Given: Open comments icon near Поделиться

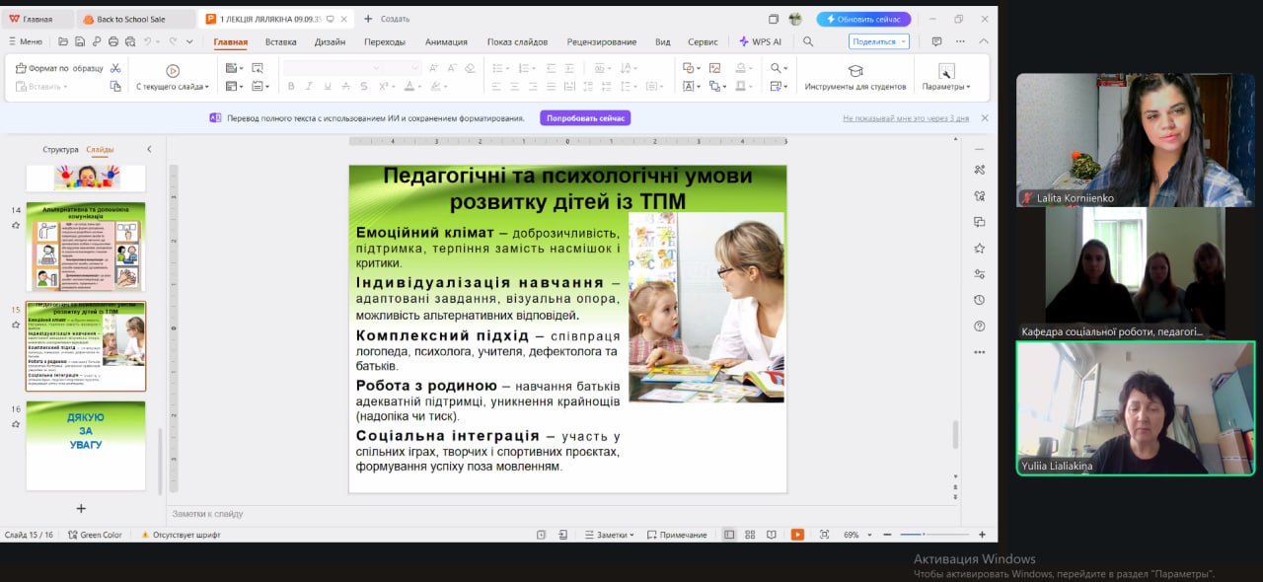Looking at the screenshot, I should [936, 41].
